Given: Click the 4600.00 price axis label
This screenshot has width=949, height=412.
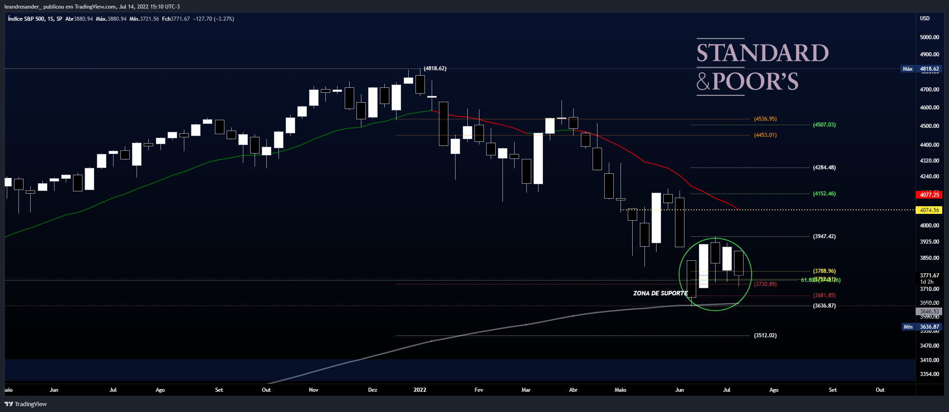Looking at the screenshot, I should pyautogui.click(x=929, y=108).
